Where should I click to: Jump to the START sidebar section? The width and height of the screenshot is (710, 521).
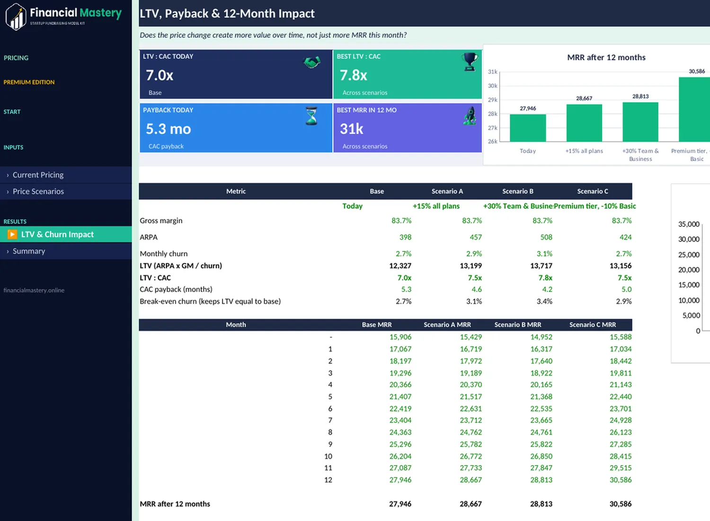(x=12, y=112)
